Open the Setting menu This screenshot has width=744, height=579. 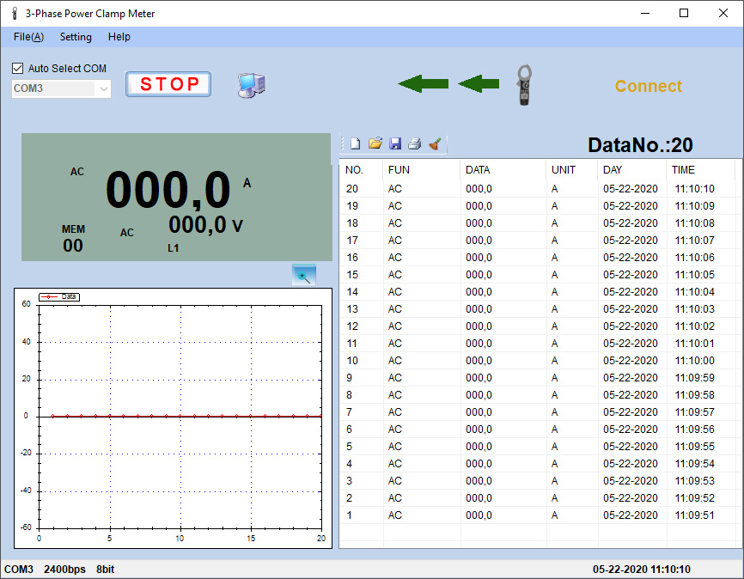point(76,37)
